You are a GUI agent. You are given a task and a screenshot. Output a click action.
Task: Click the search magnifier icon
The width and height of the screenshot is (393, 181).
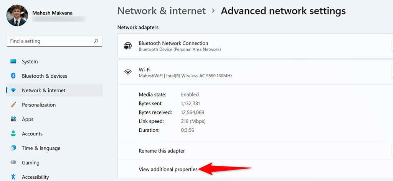(x=96, y=41)
